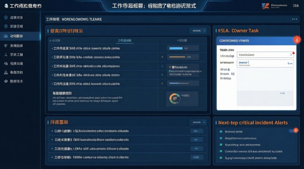Image resolution: width=304 pixels, height=169 pixels.
Task: Toggle the first checkbox in the incident Alerts list
Action: click(x=221, y=131)
